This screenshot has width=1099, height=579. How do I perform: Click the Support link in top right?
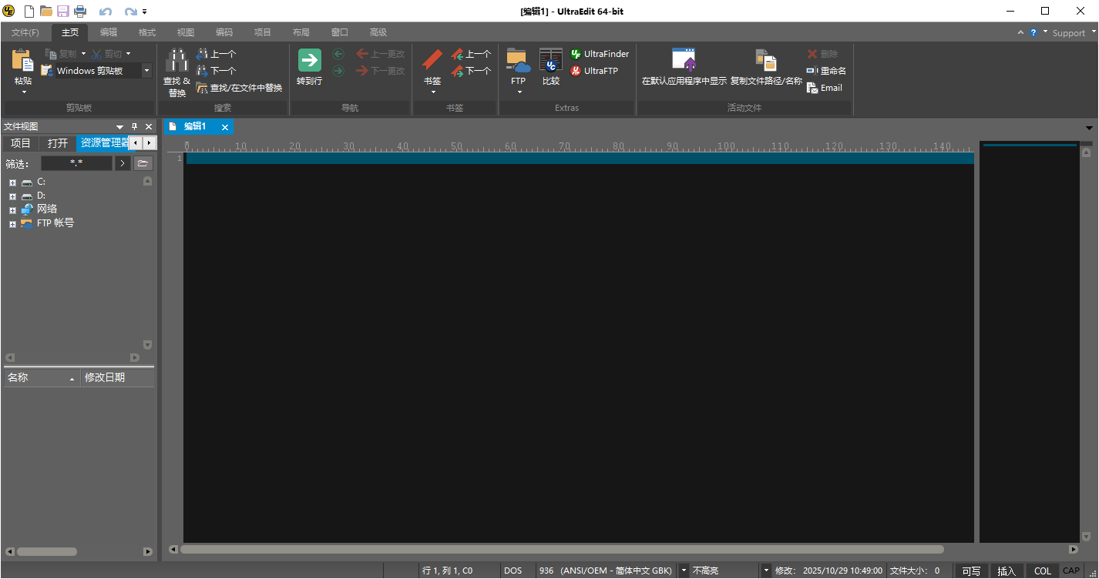(1069, 32)
